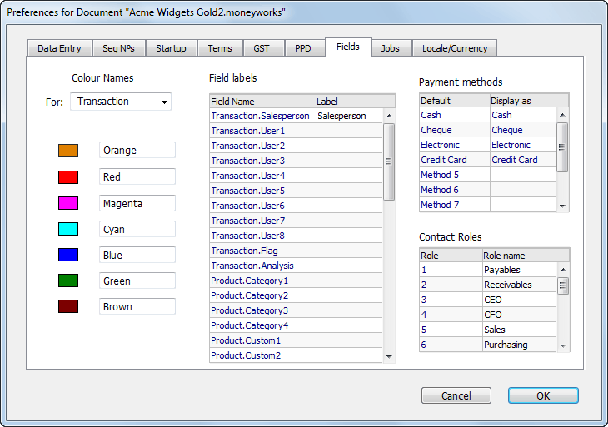Switch to the Data Entry tab
The height and width of the screenshot is (427, 608).
click(x=60, y=48)
